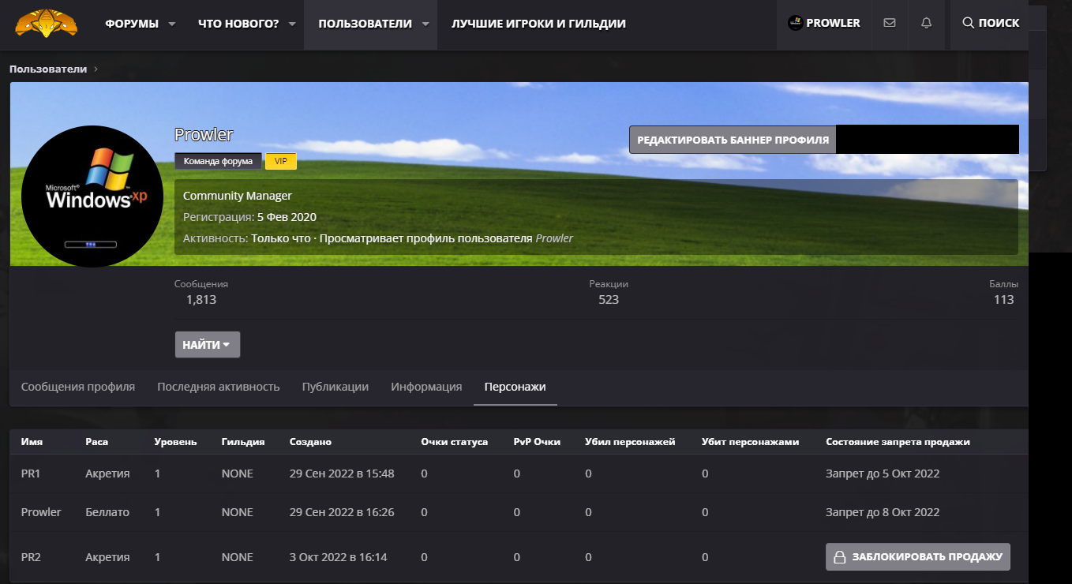Click the yellow VIP badge
This screenshot has width=1072, height=584.
click(x=281, y=161)
